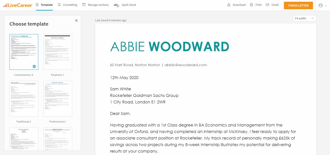This screenshot has height=155, width=330.
Task: Open the Fit width zoom dropdown
Action: click(x=304, y=18)
